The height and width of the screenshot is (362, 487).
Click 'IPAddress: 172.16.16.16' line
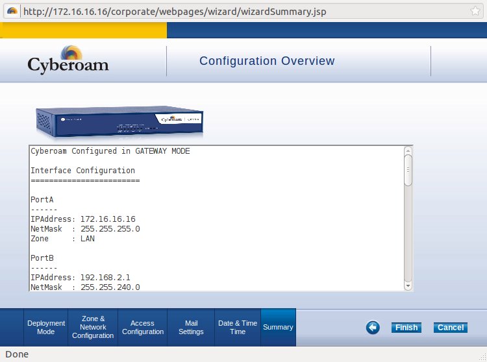pos(83,219)
